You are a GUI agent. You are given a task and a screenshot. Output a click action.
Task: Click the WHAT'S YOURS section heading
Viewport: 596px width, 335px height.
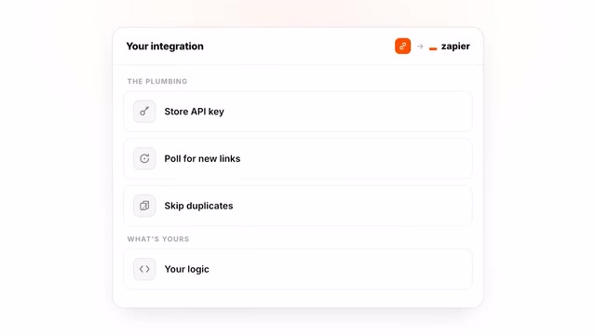tap(158, 239)
